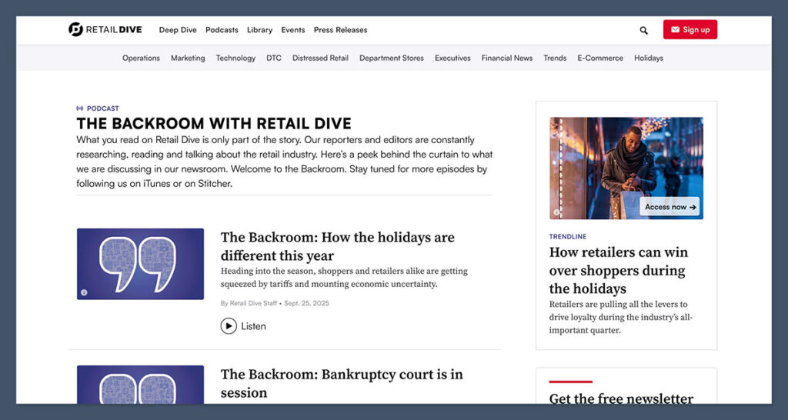Click the Bankruptcy court episode quote thumbnail
This screenshot has width=788, height=420.
[x=140, y=383]
